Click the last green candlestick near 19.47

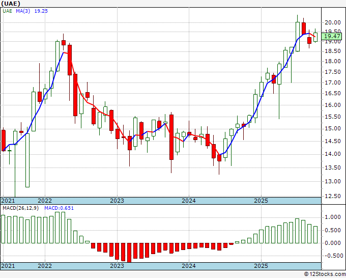click(315, 37)
